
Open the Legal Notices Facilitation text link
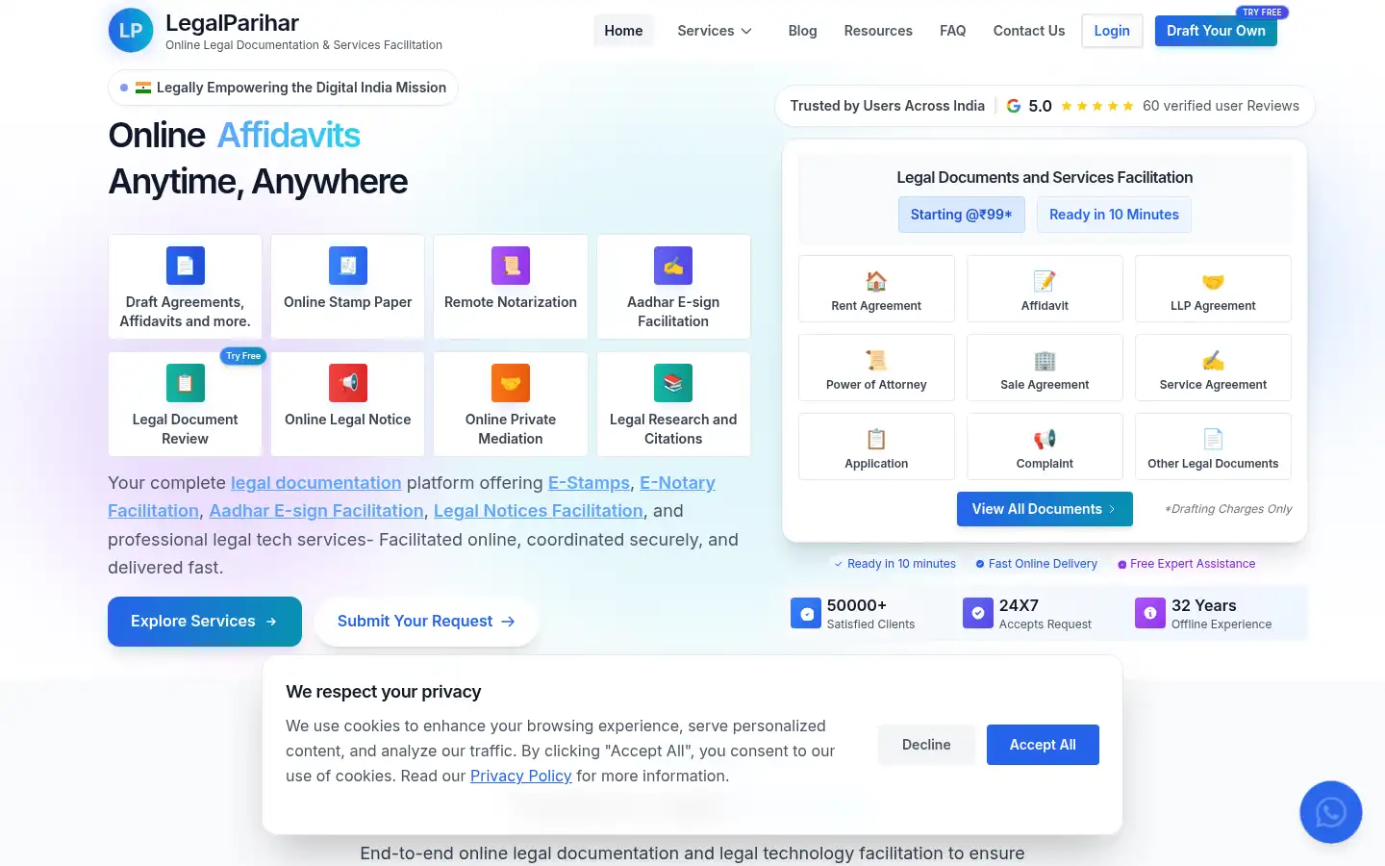[539, 511]
